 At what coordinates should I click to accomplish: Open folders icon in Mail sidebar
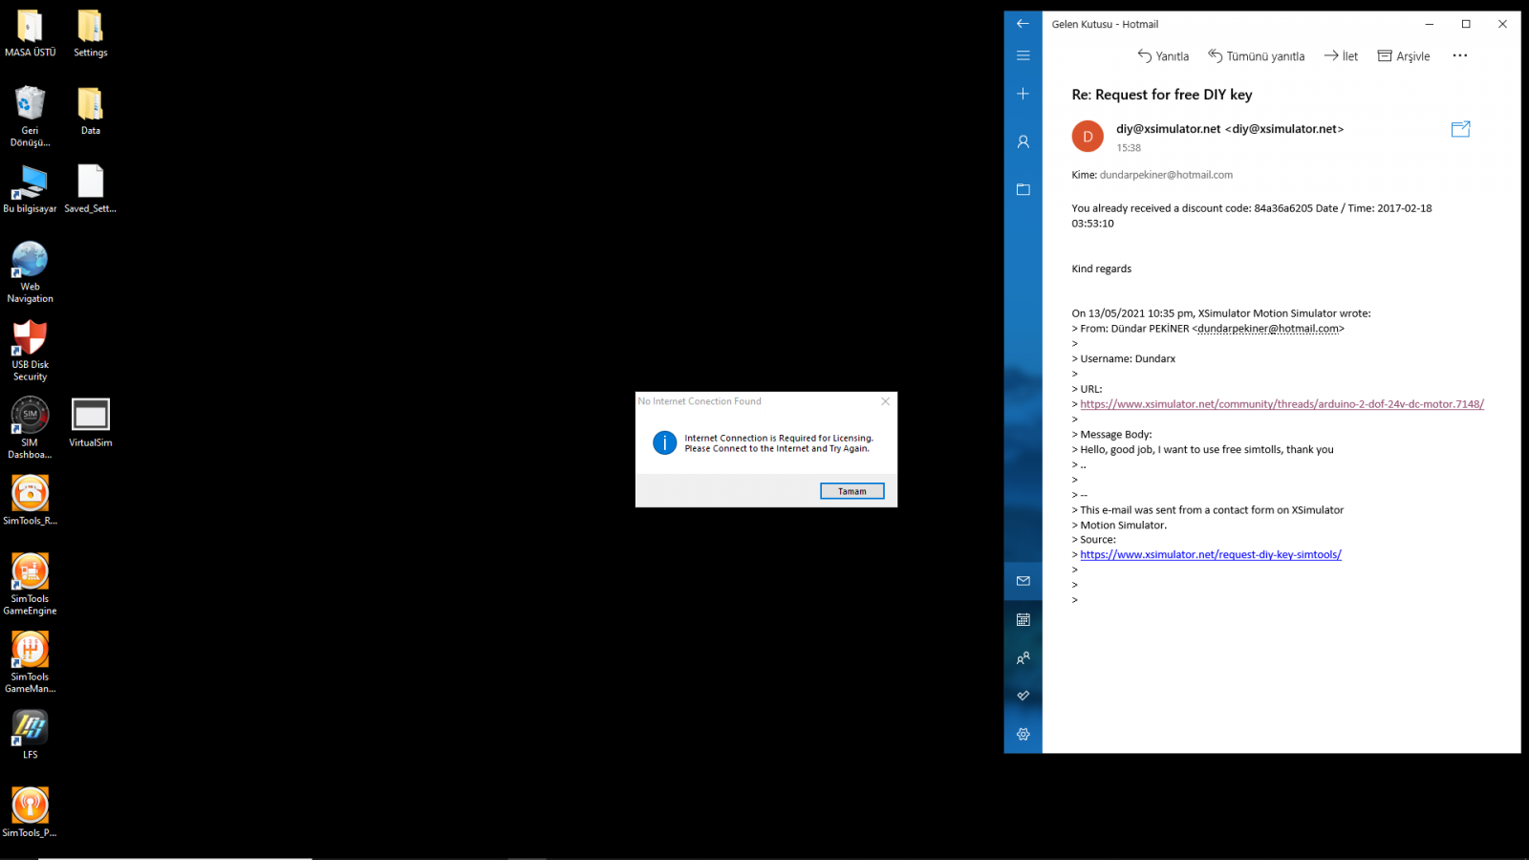click(1023, 189)
